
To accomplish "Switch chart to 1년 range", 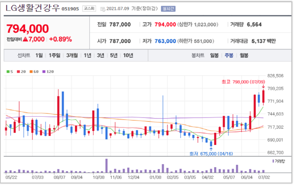I will point(87,56).
